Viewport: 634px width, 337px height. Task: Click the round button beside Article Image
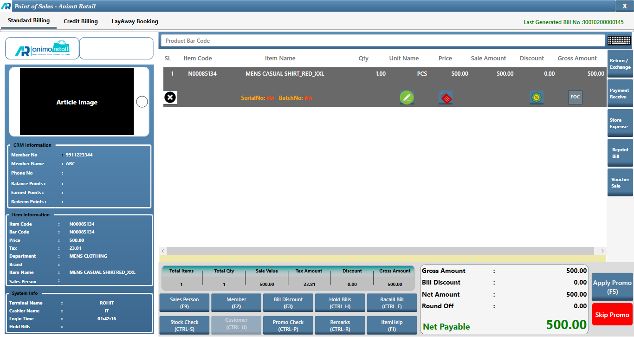[142, 102]
